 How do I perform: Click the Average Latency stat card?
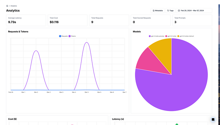26,20
